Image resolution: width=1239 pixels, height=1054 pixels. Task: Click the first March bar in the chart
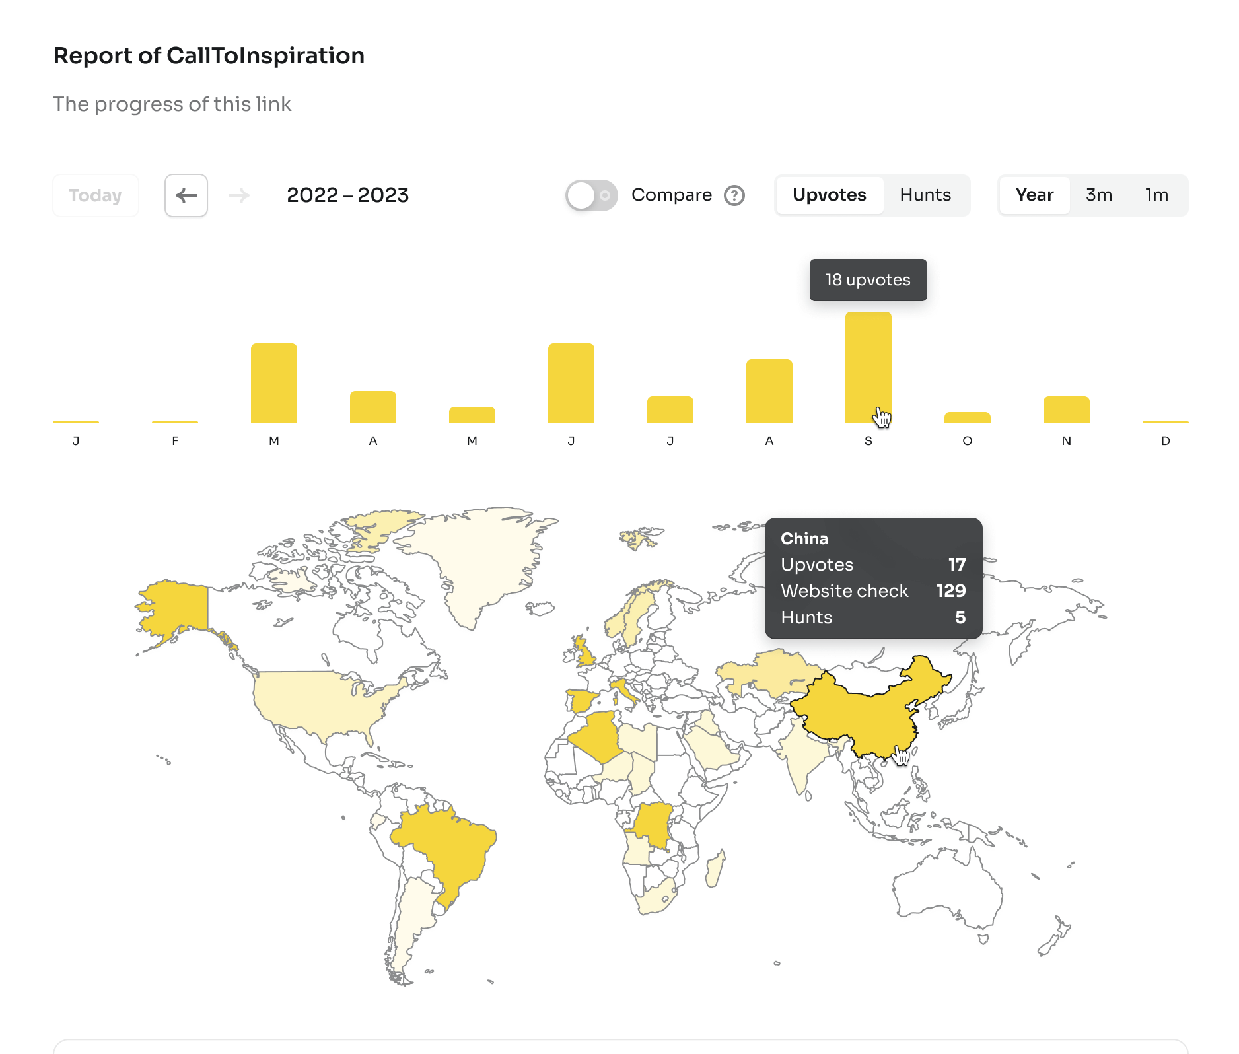274,383
